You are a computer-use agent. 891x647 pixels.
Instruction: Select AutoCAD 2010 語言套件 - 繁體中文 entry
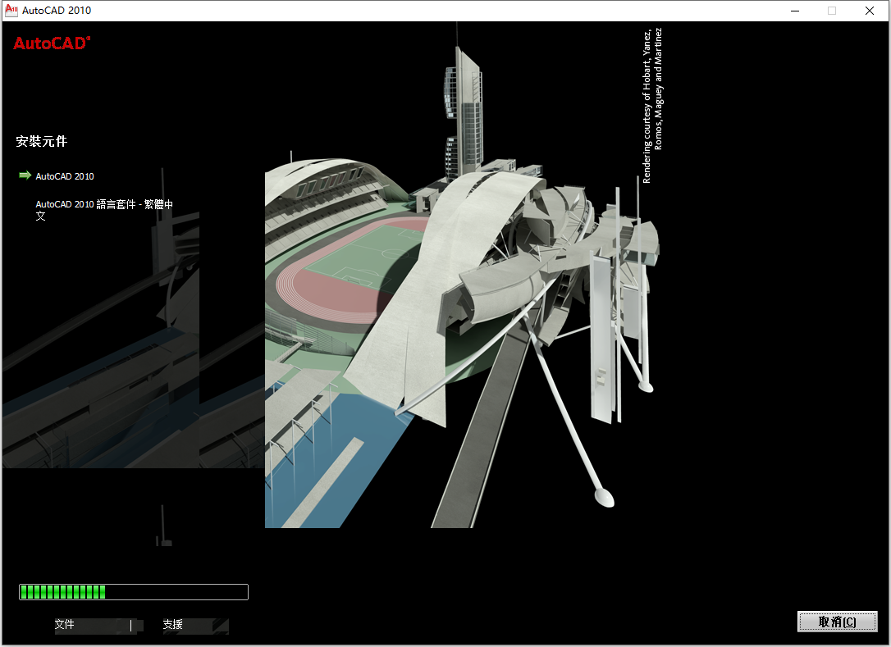point(104,210)
